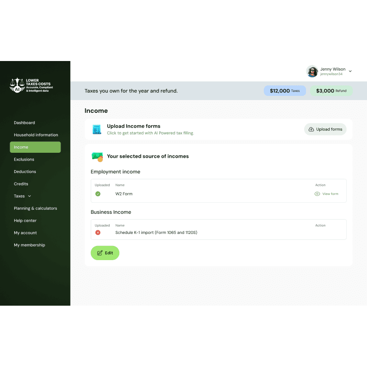The image size is (367, 367).
Task: Click the green money icon beside selected incomes
Action: [97, 157]
